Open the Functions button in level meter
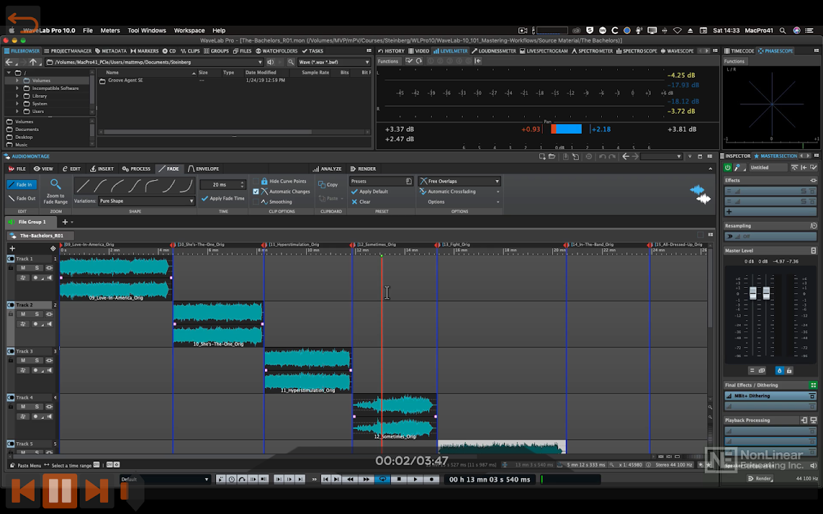Screen dimensions: 823x514 point(388,61)
